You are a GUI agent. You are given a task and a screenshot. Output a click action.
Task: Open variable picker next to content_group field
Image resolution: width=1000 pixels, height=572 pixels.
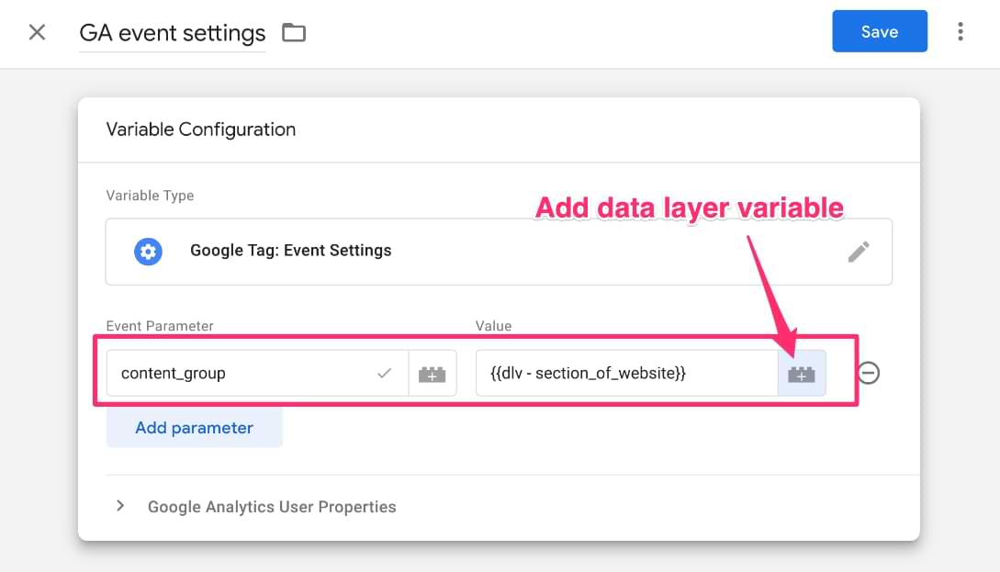click(x=433, y=374)
